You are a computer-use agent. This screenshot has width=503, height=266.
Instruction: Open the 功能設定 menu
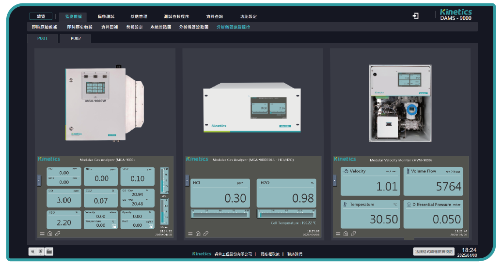point(249,16)
